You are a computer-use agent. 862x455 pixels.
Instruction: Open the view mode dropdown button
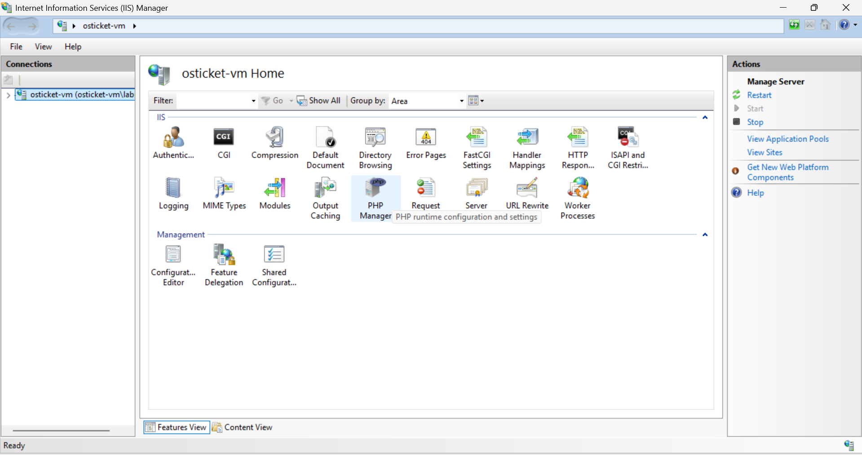[x=476, y=101]
